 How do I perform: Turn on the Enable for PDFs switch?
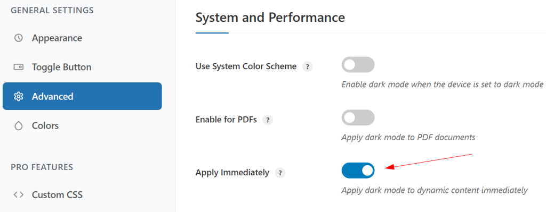click(x=358, y=117)
